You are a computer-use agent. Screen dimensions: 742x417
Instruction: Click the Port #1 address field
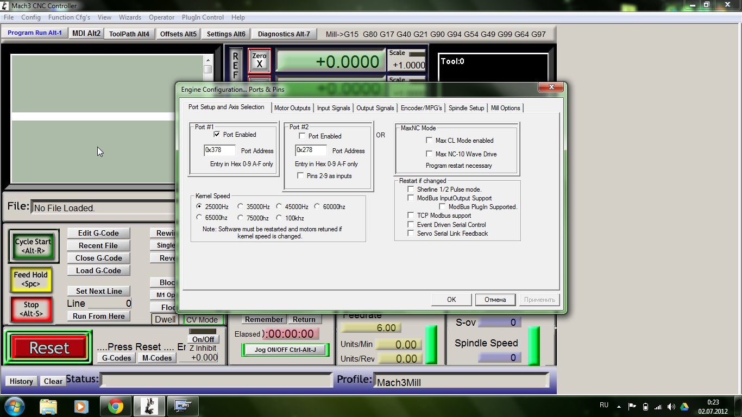[219, 150]
